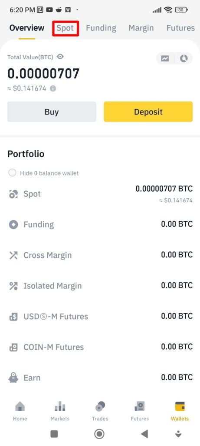The height and width of the screenshot is (446, 200).
Task: Open Markets in bottom navigation
Action: pos(60,411)
